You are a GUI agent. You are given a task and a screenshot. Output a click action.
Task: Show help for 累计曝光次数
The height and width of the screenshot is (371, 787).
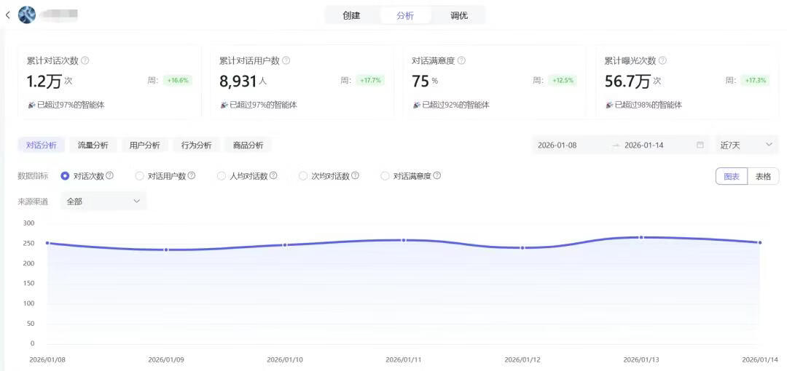pyautogui.click(x=662, y=60)
